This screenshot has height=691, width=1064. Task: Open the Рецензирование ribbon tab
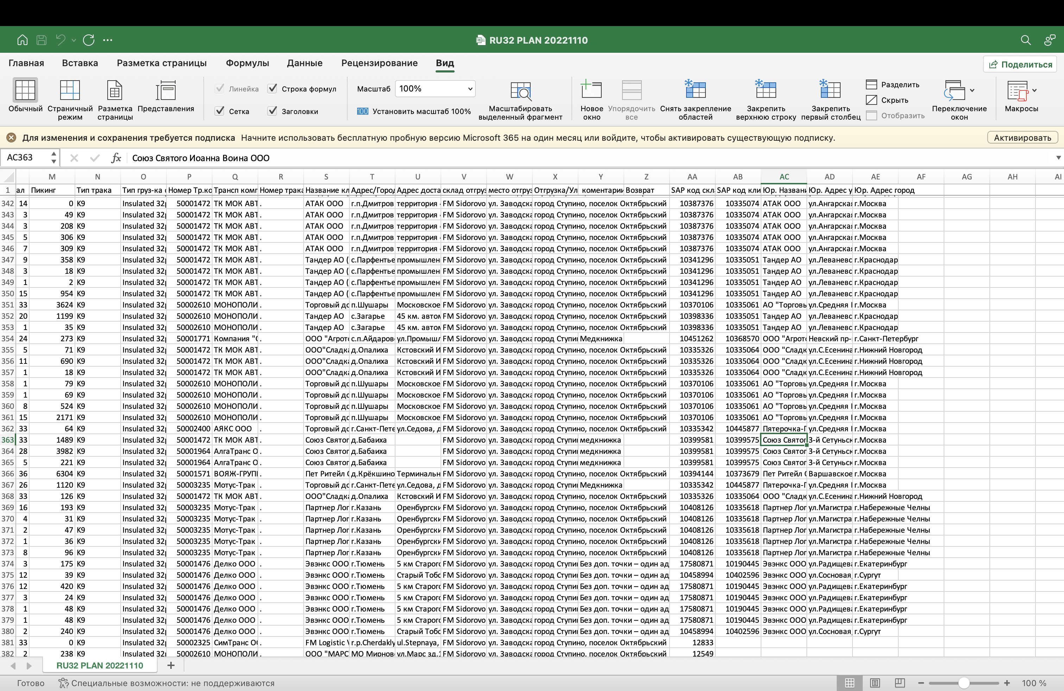click(x=380, y=63)
